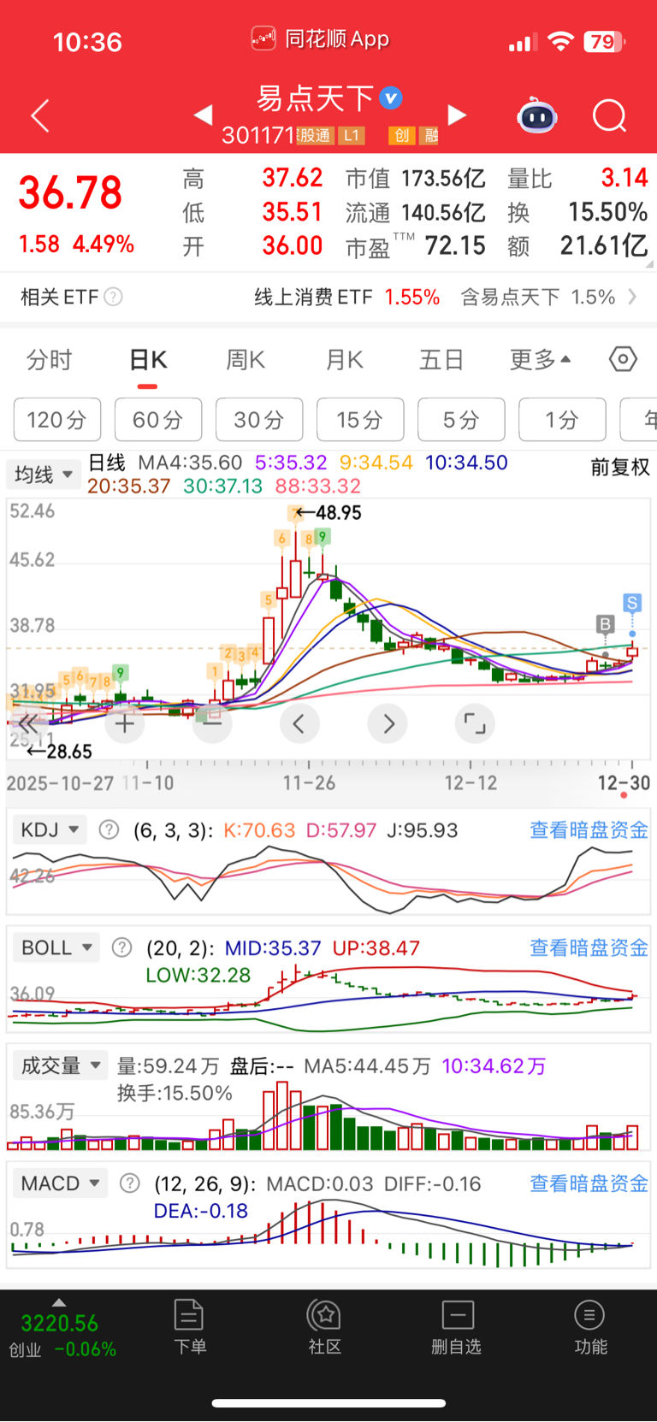Open KDJ indicator dropdown
This screenshot has width=657, height=1422.
pos(50,829)
